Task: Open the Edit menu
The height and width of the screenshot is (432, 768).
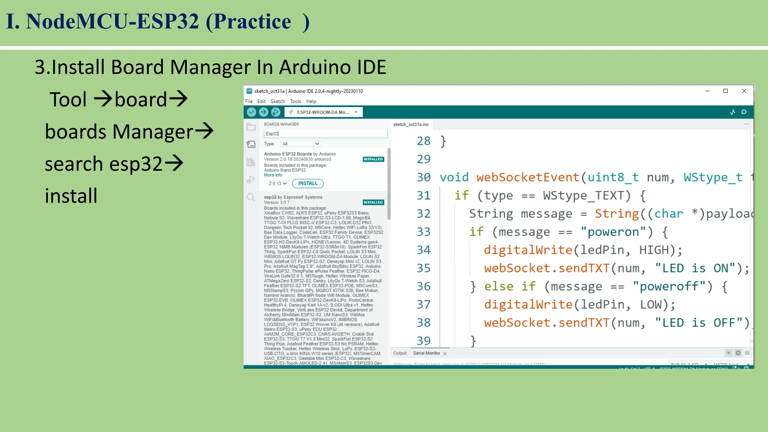Action: tap(261, 101)
